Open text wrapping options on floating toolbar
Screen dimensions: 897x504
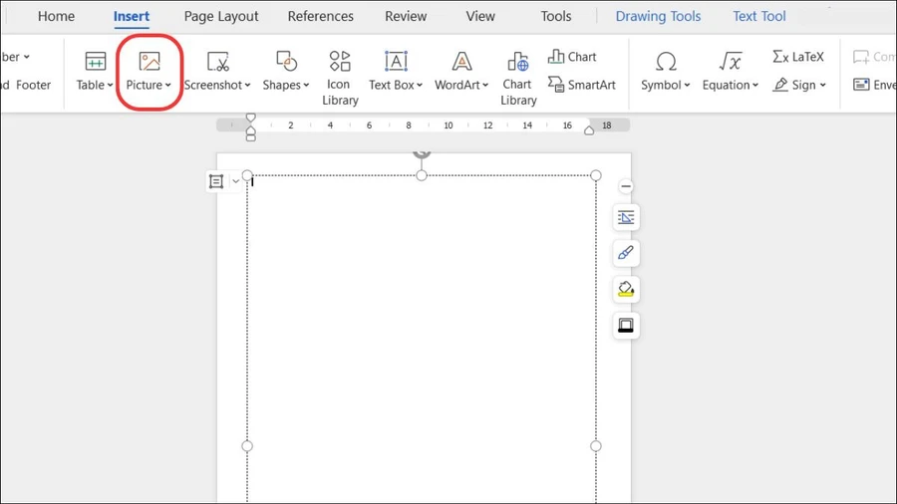coord(626,218)
